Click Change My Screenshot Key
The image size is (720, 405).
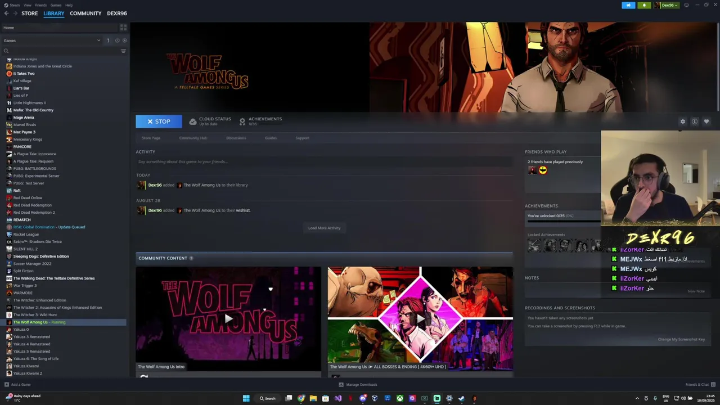tap(681, 339)
